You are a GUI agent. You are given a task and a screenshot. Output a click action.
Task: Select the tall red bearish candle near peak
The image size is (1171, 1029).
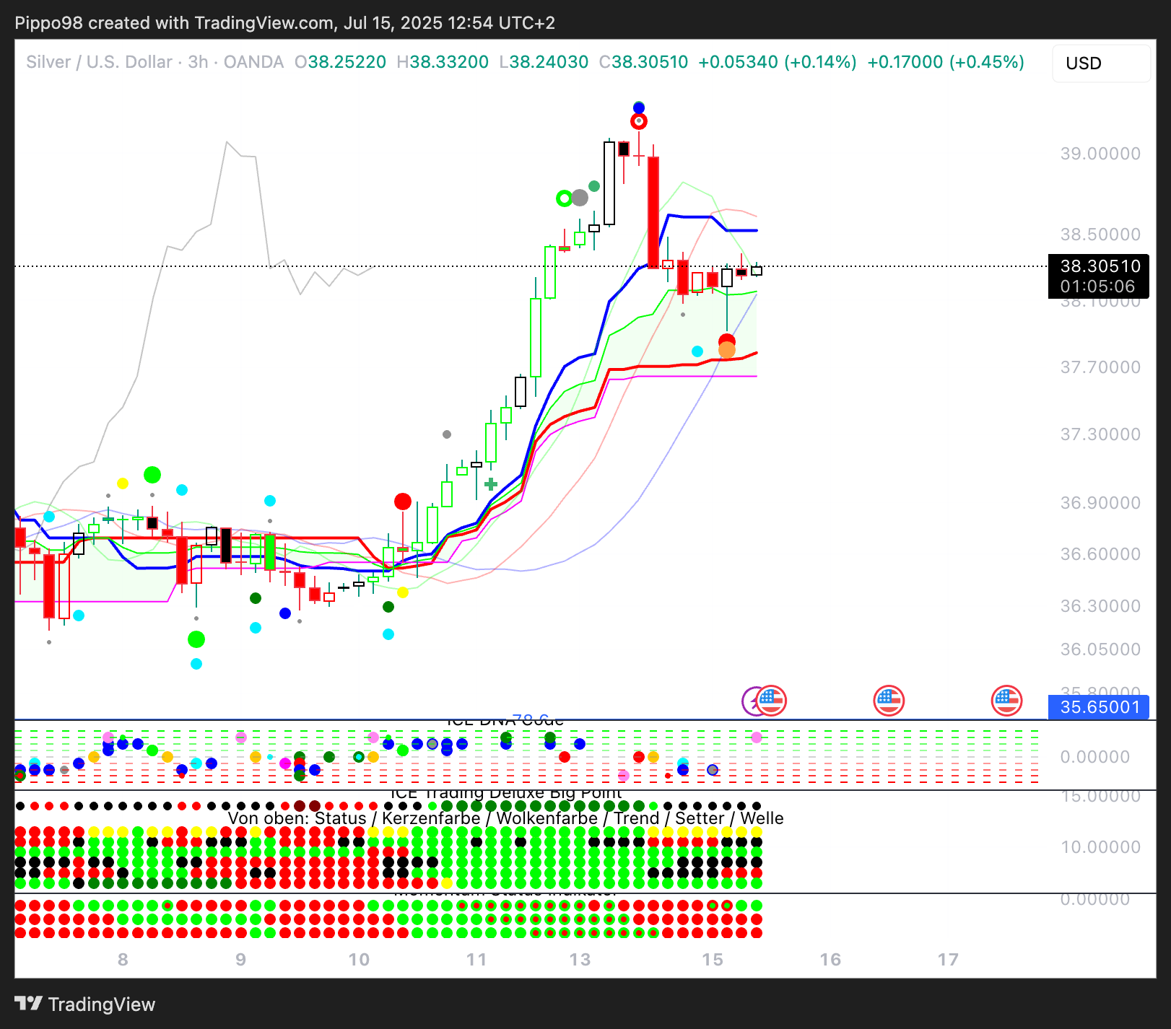click(x=653, y=212)
